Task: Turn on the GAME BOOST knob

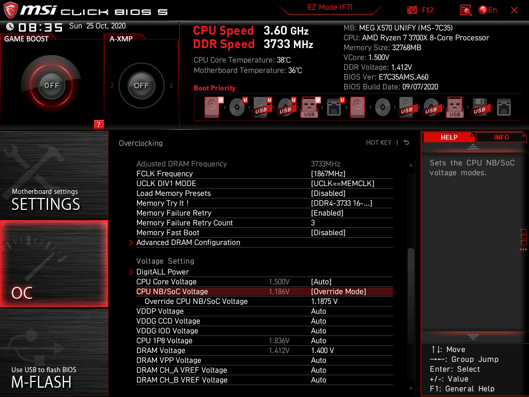Action: coord(52,86)
